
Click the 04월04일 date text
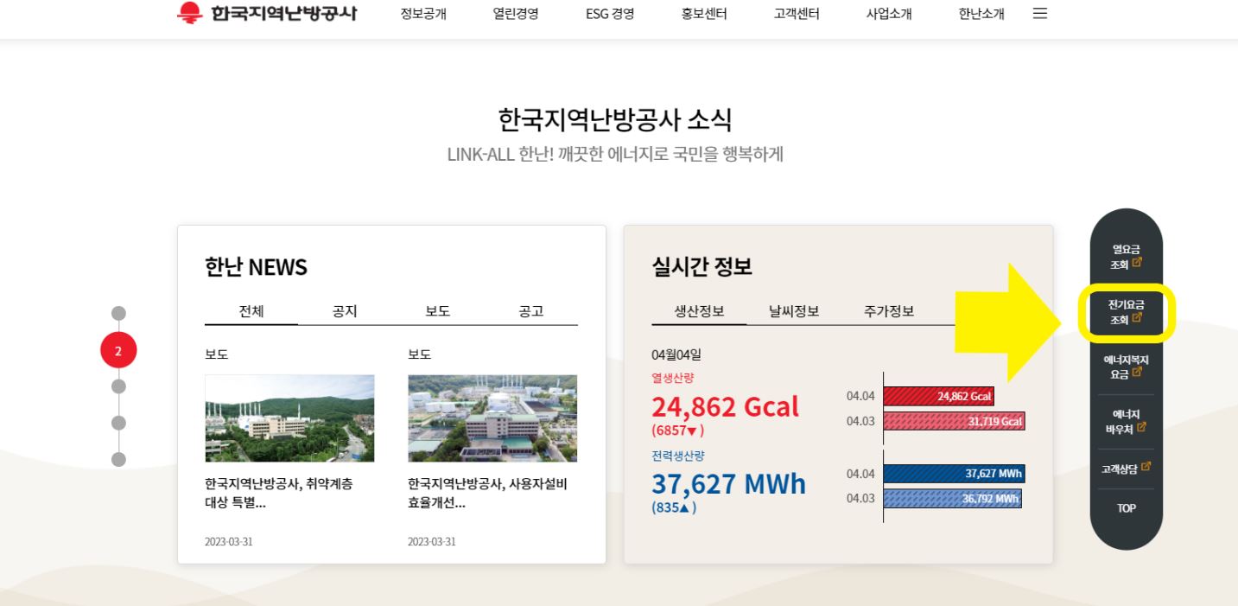pyautogui.click(x=676, y=354)
